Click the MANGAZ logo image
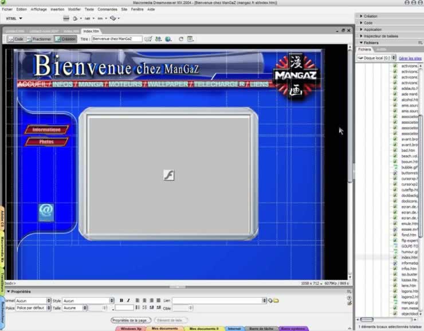The image size is (424, 331). click(x=296, y=76)
